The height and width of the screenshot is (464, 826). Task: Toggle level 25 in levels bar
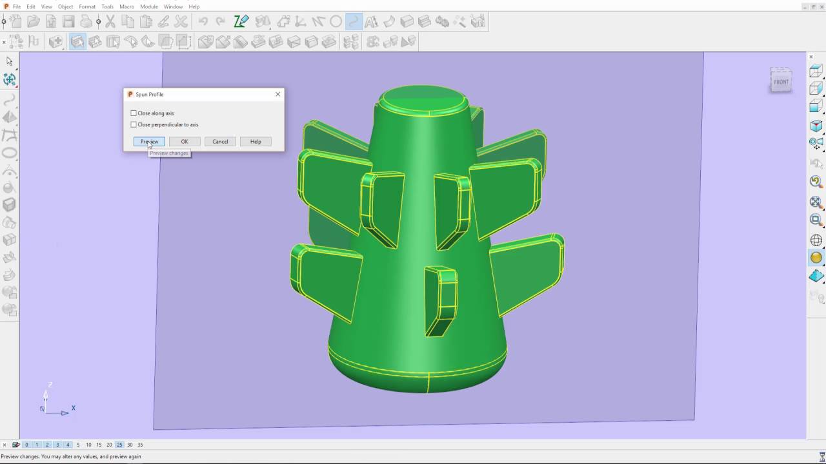pyautogui.click(x=119, y=445)
